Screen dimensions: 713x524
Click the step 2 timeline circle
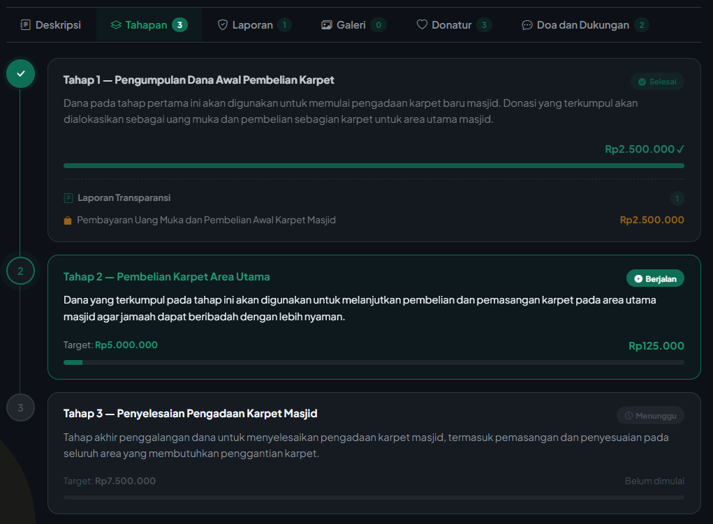pyautogui.click(x=20, y=271)
